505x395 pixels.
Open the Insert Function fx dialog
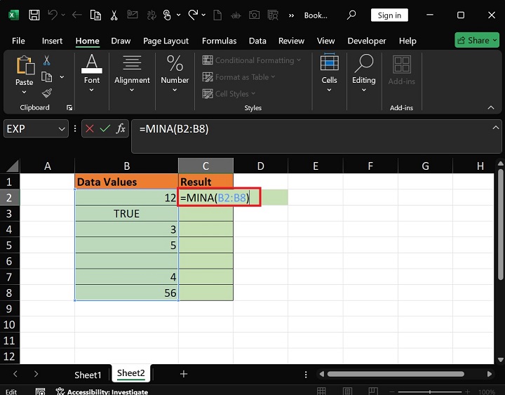coord(121,128)
